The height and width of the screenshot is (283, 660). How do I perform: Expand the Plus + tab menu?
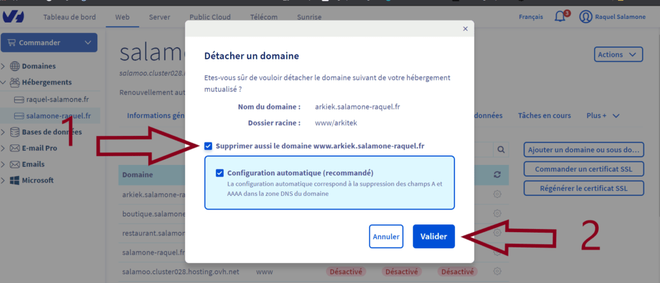tap(603, 116)
